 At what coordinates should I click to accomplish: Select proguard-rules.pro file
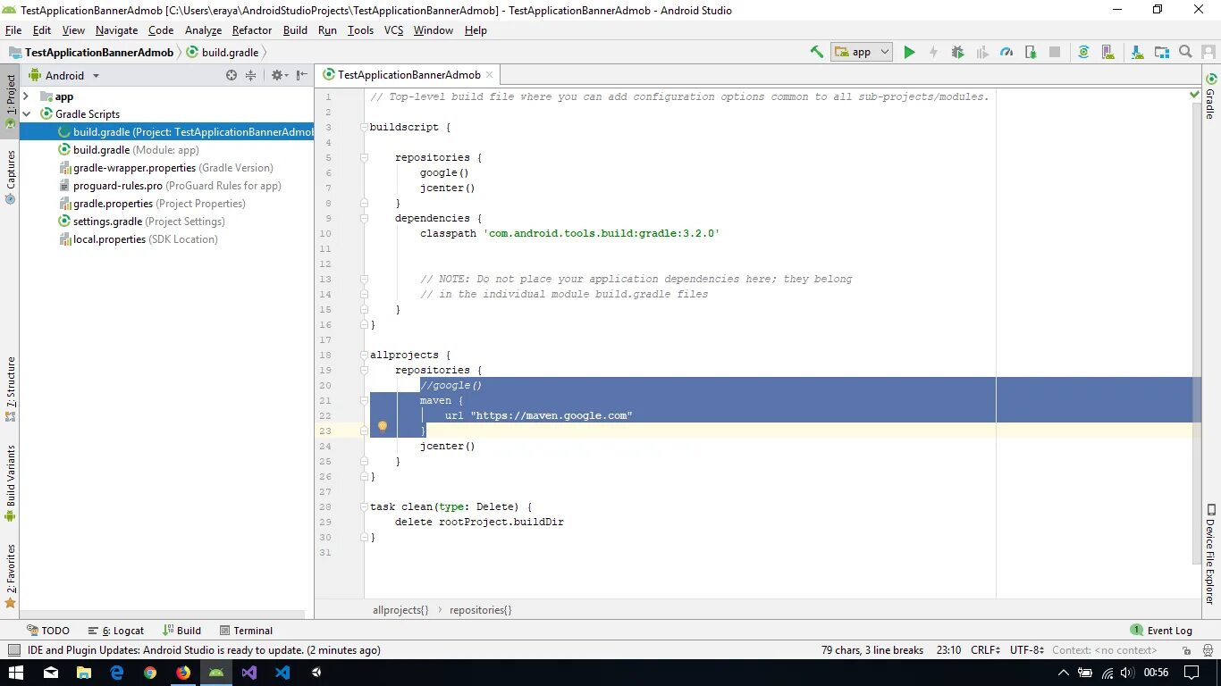[x=170, y=186]
